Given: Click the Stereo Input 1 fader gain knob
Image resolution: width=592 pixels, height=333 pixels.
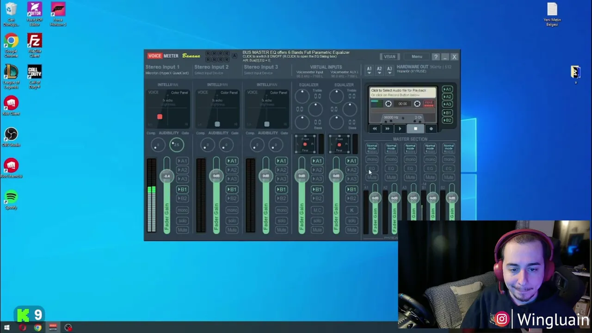Looking at the screenshot, I should pos(166,176).
